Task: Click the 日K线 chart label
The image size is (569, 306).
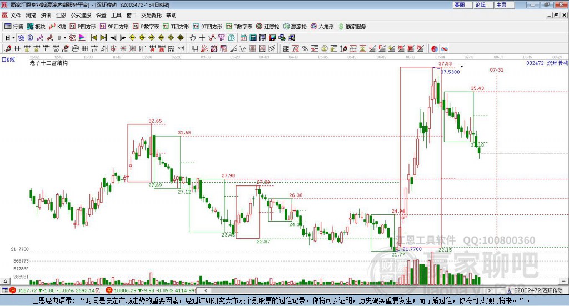Action: pos(8,59)
